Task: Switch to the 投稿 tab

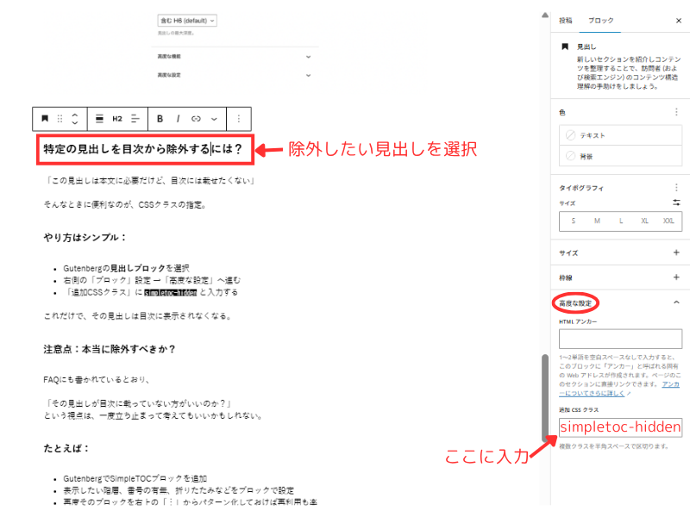Action: [x=566, y=20]
